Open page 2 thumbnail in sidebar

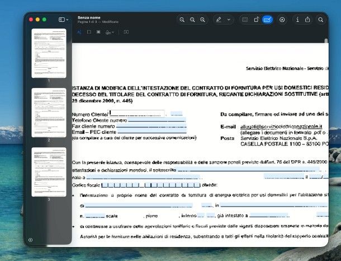49,113
